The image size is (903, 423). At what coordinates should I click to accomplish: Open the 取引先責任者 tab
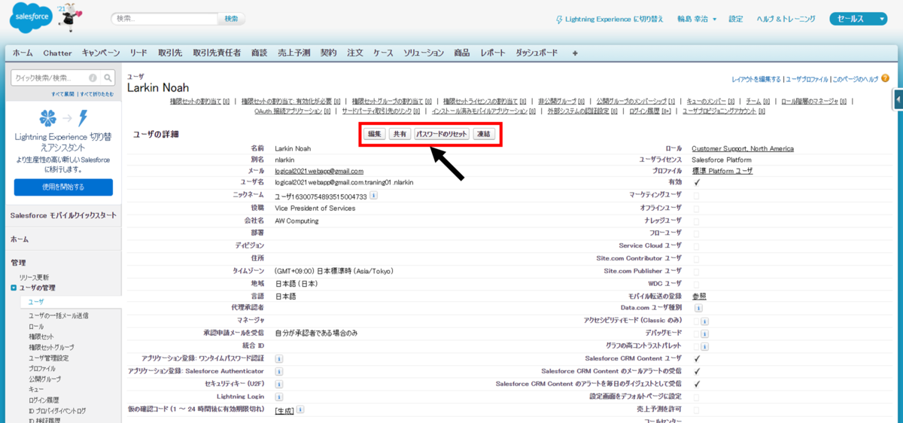coord(217,53)
